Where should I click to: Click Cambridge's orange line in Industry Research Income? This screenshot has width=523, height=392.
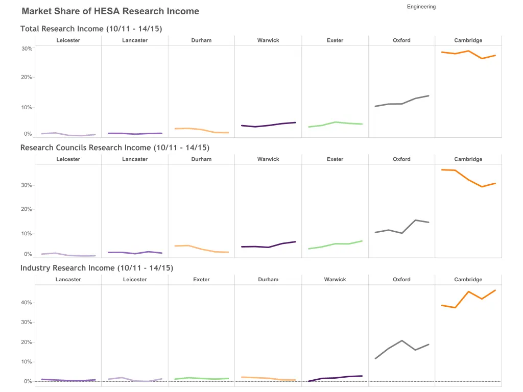468,292
